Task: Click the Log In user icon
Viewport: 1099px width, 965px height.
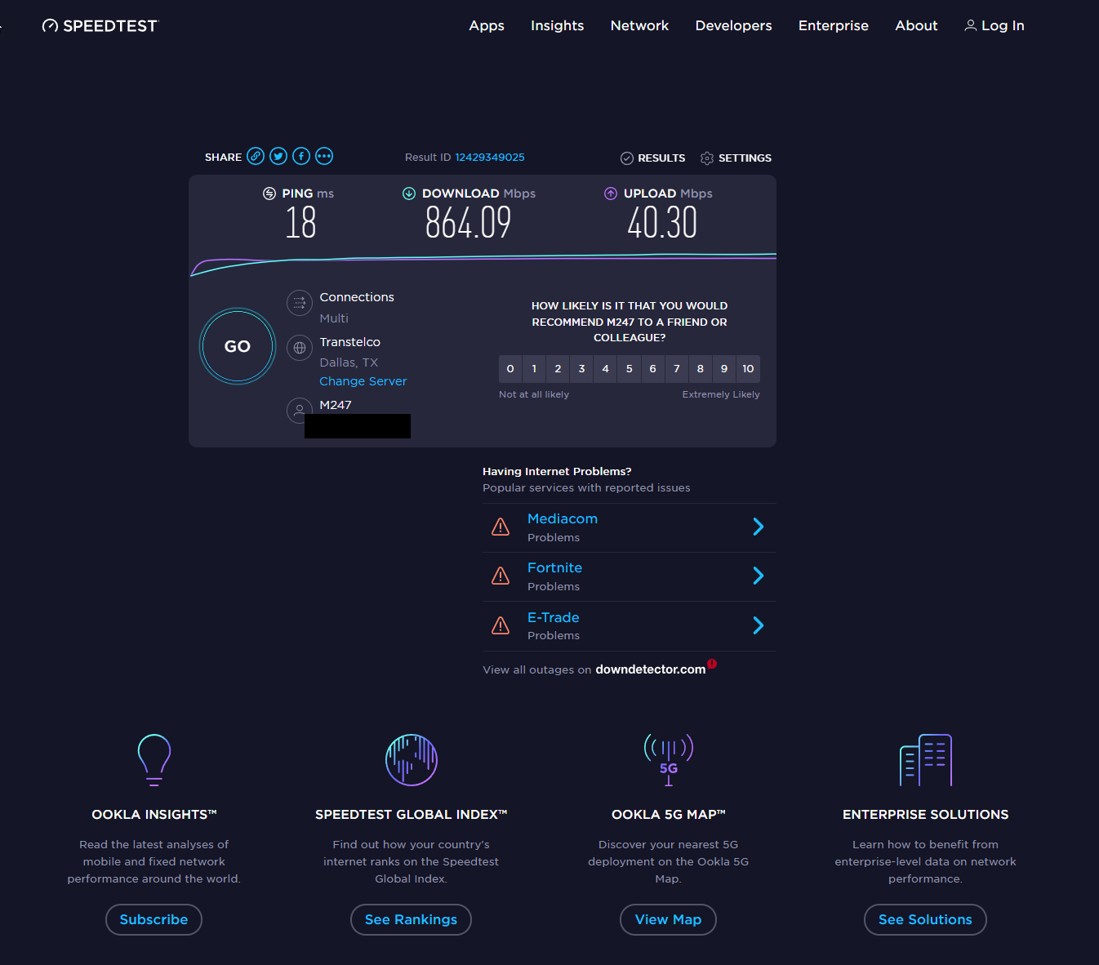Action: click(971, 25)
